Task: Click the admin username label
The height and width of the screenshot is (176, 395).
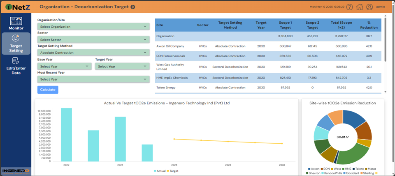Action: pos(381,7)
